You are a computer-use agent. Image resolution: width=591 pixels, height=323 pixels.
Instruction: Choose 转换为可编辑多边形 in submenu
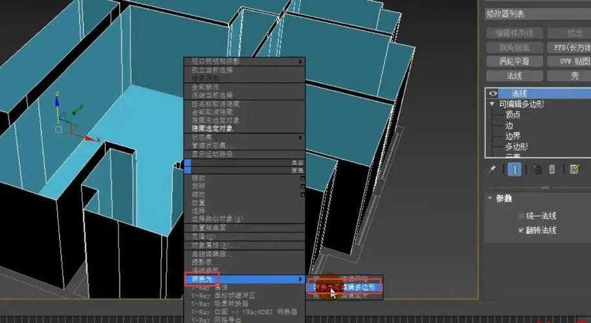[x=345, y=287]
